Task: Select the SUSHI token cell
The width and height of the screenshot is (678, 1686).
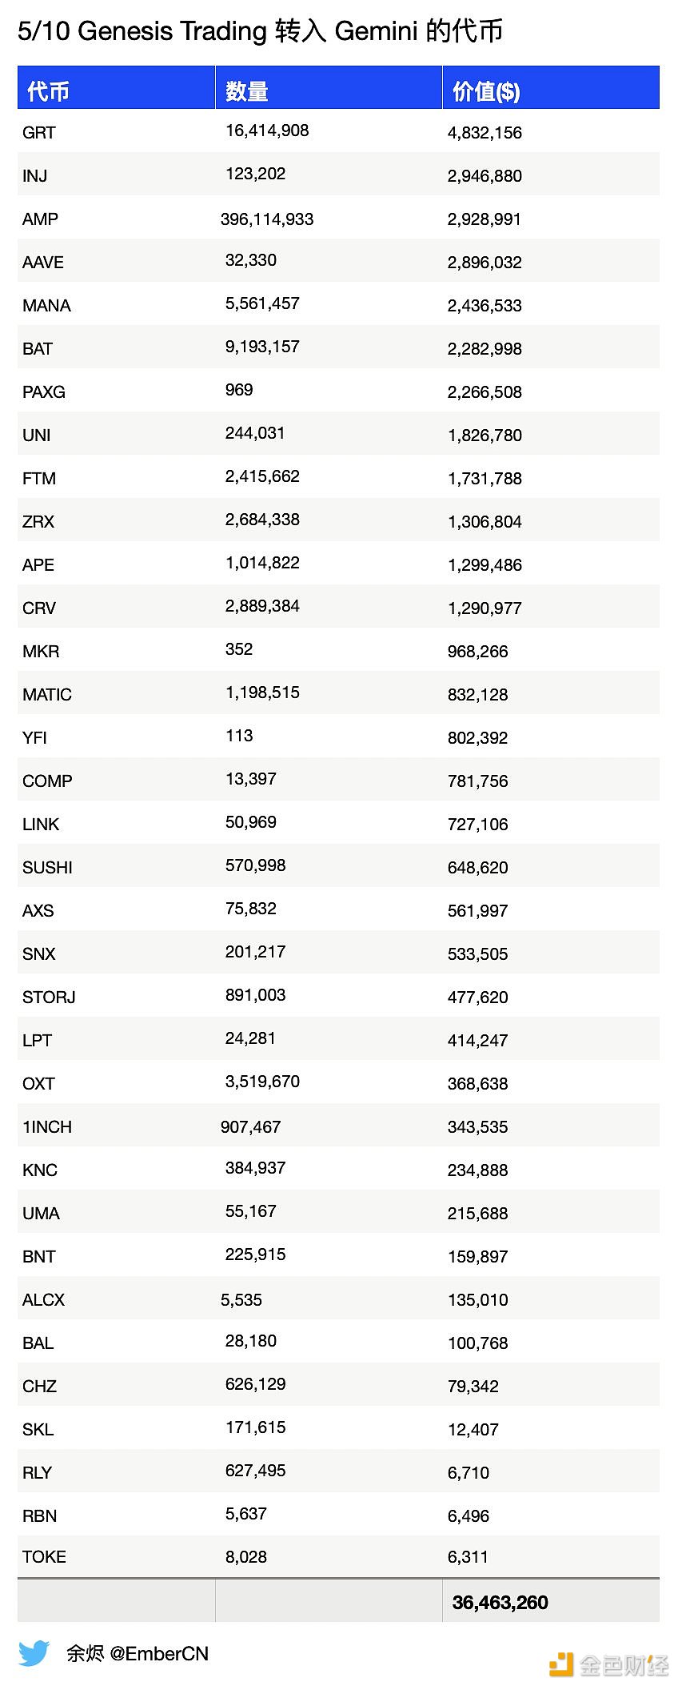Action: [47, 868]
